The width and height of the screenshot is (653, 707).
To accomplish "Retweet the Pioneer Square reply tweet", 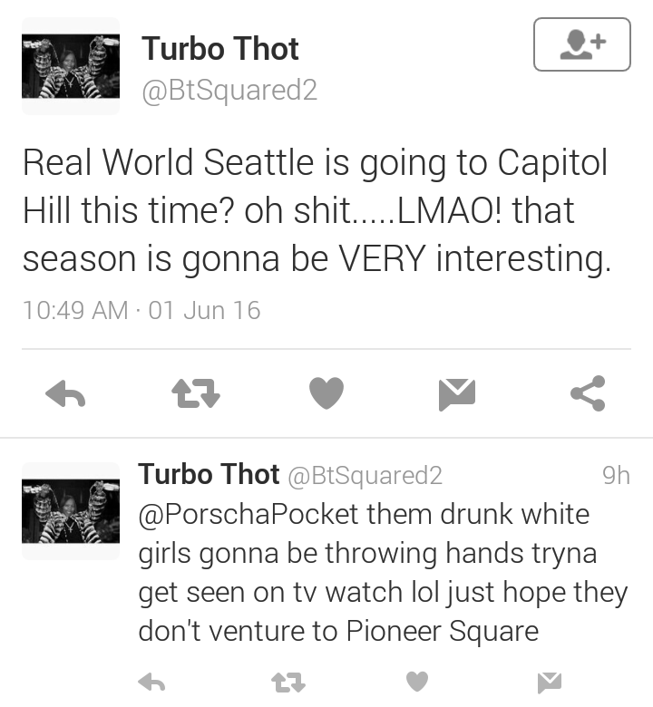I will click(288, 683).
